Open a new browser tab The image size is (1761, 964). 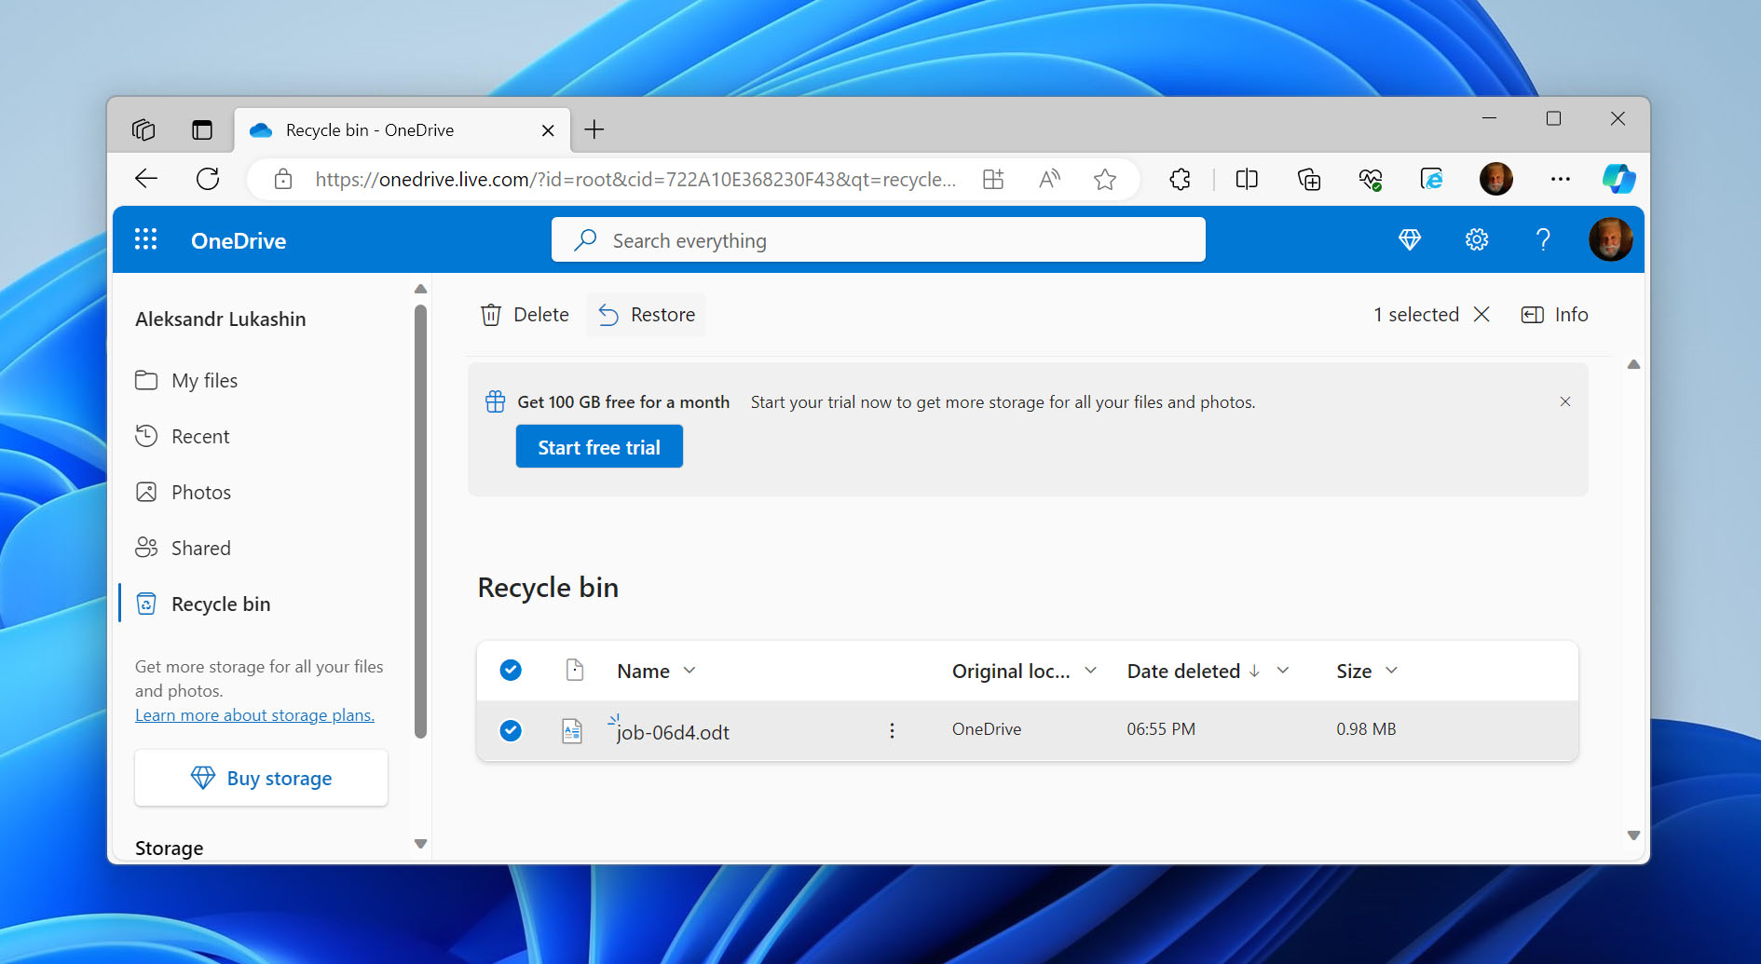pos(594,129)
